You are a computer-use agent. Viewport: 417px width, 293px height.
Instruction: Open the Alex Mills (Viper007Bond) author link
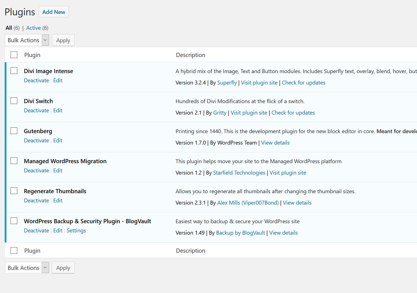(248, 203)
